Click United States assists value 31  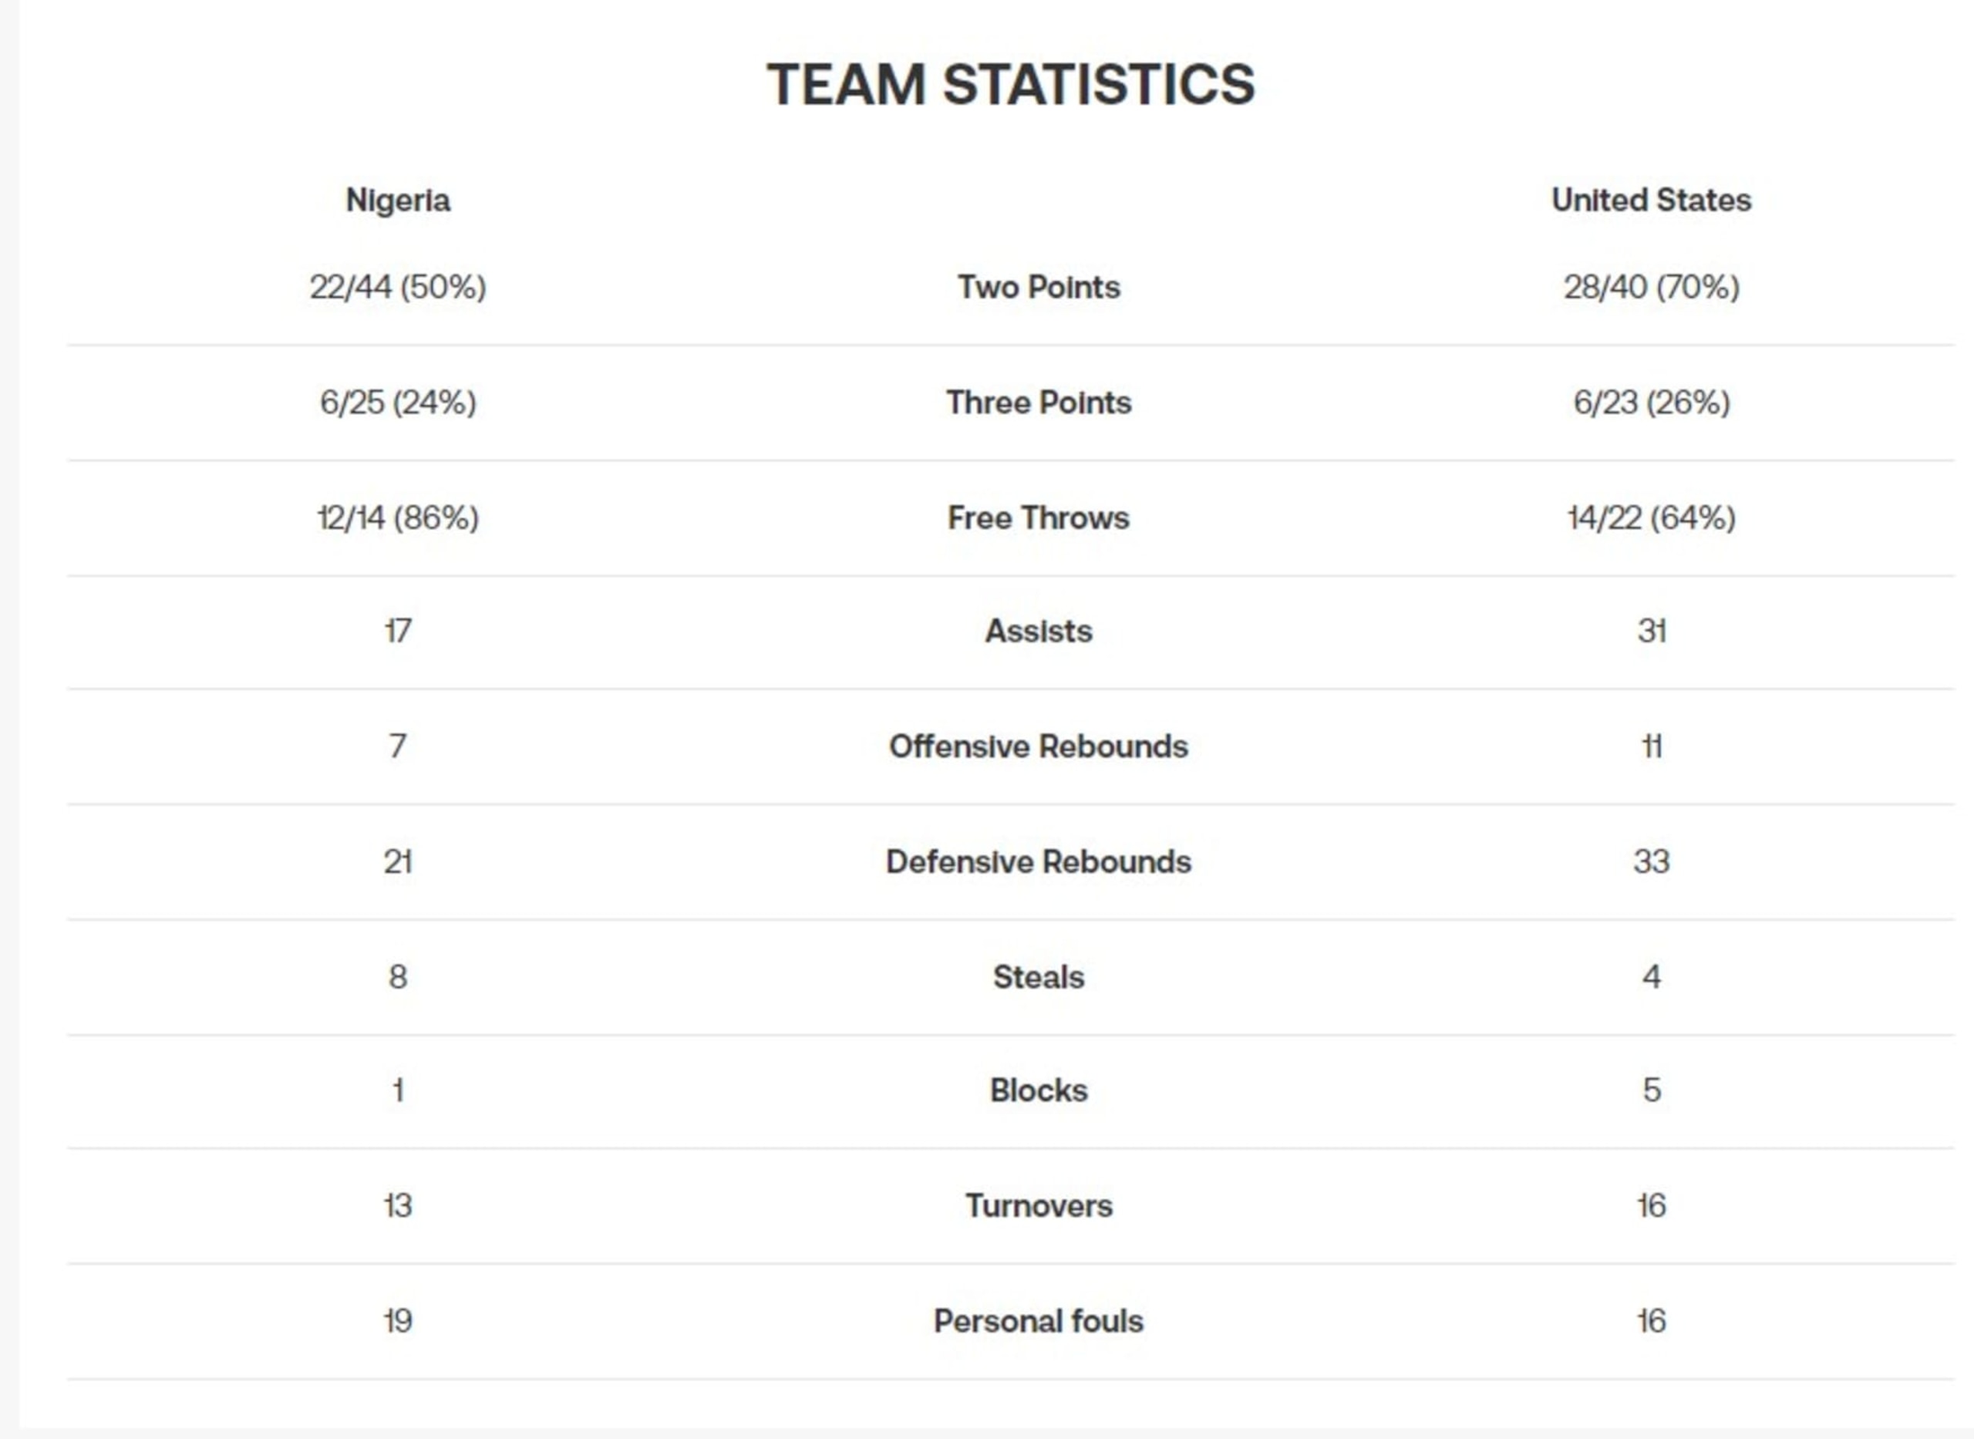[1651, 631]
